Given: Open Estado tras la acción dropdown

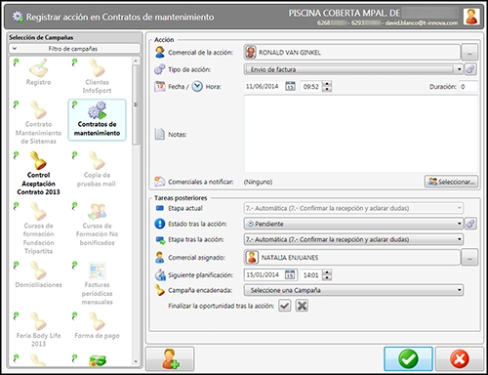Looking at the screenshot, I should coord(459,224).
